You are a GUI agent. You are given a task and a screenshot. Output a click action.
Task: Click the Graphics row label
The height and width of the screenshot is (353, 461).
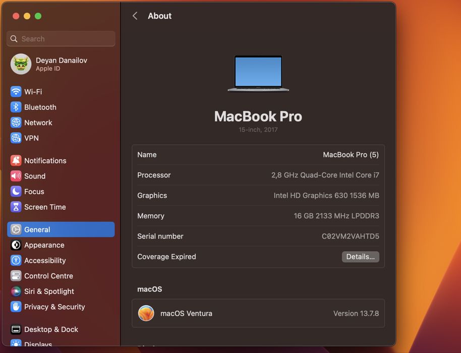[x=152, y=196]
